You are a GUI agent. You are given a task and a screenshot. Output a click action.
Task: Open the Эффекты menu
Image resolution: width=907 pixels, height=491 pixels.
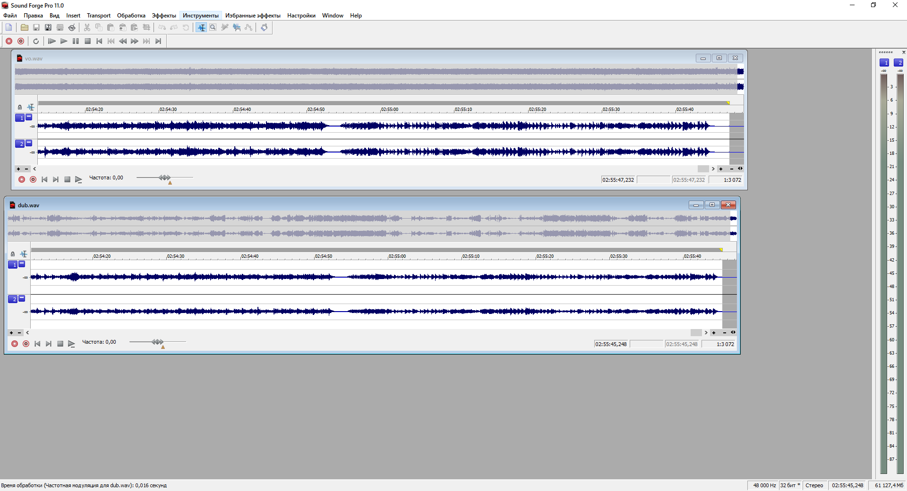point(163,16)
